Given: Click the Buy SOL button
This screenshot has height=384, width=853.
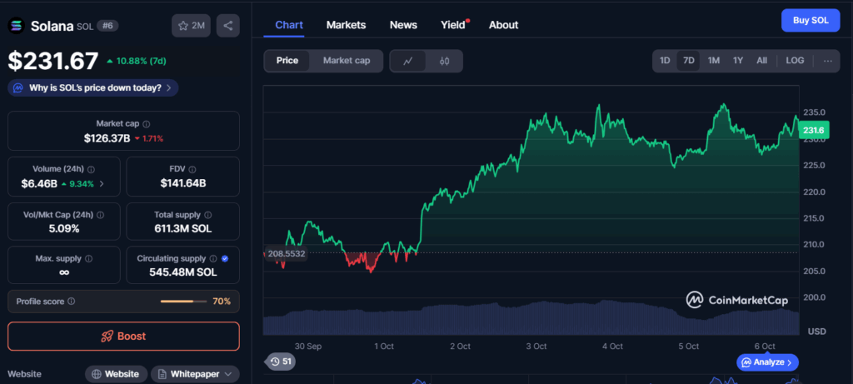Looking at the screenshot, I should point(810,20).
